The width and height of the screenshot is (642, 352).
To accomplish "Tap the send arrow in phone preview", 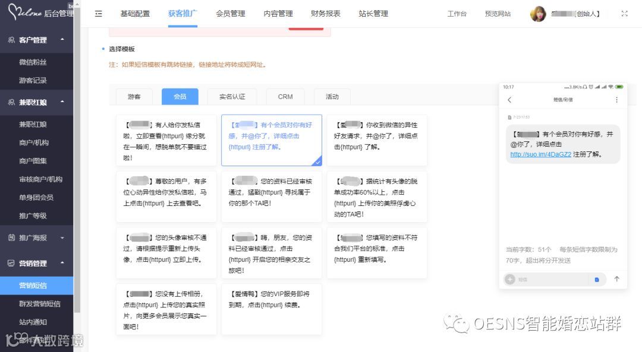I will tap(616, 279).
